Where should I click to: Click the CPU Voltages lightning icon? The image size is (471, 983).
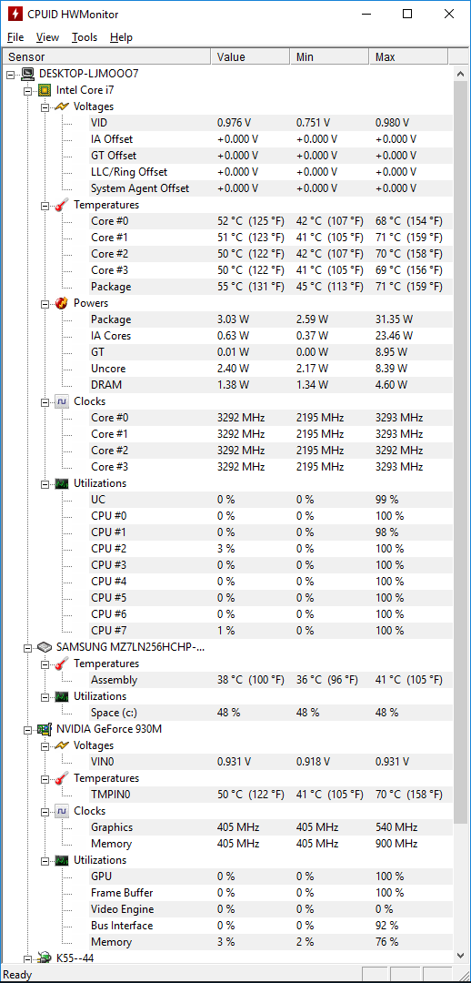tap(62, 106)
